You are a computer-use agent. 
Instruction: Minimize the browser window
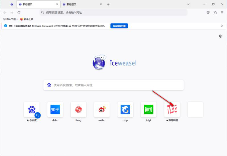coord(204,4)
